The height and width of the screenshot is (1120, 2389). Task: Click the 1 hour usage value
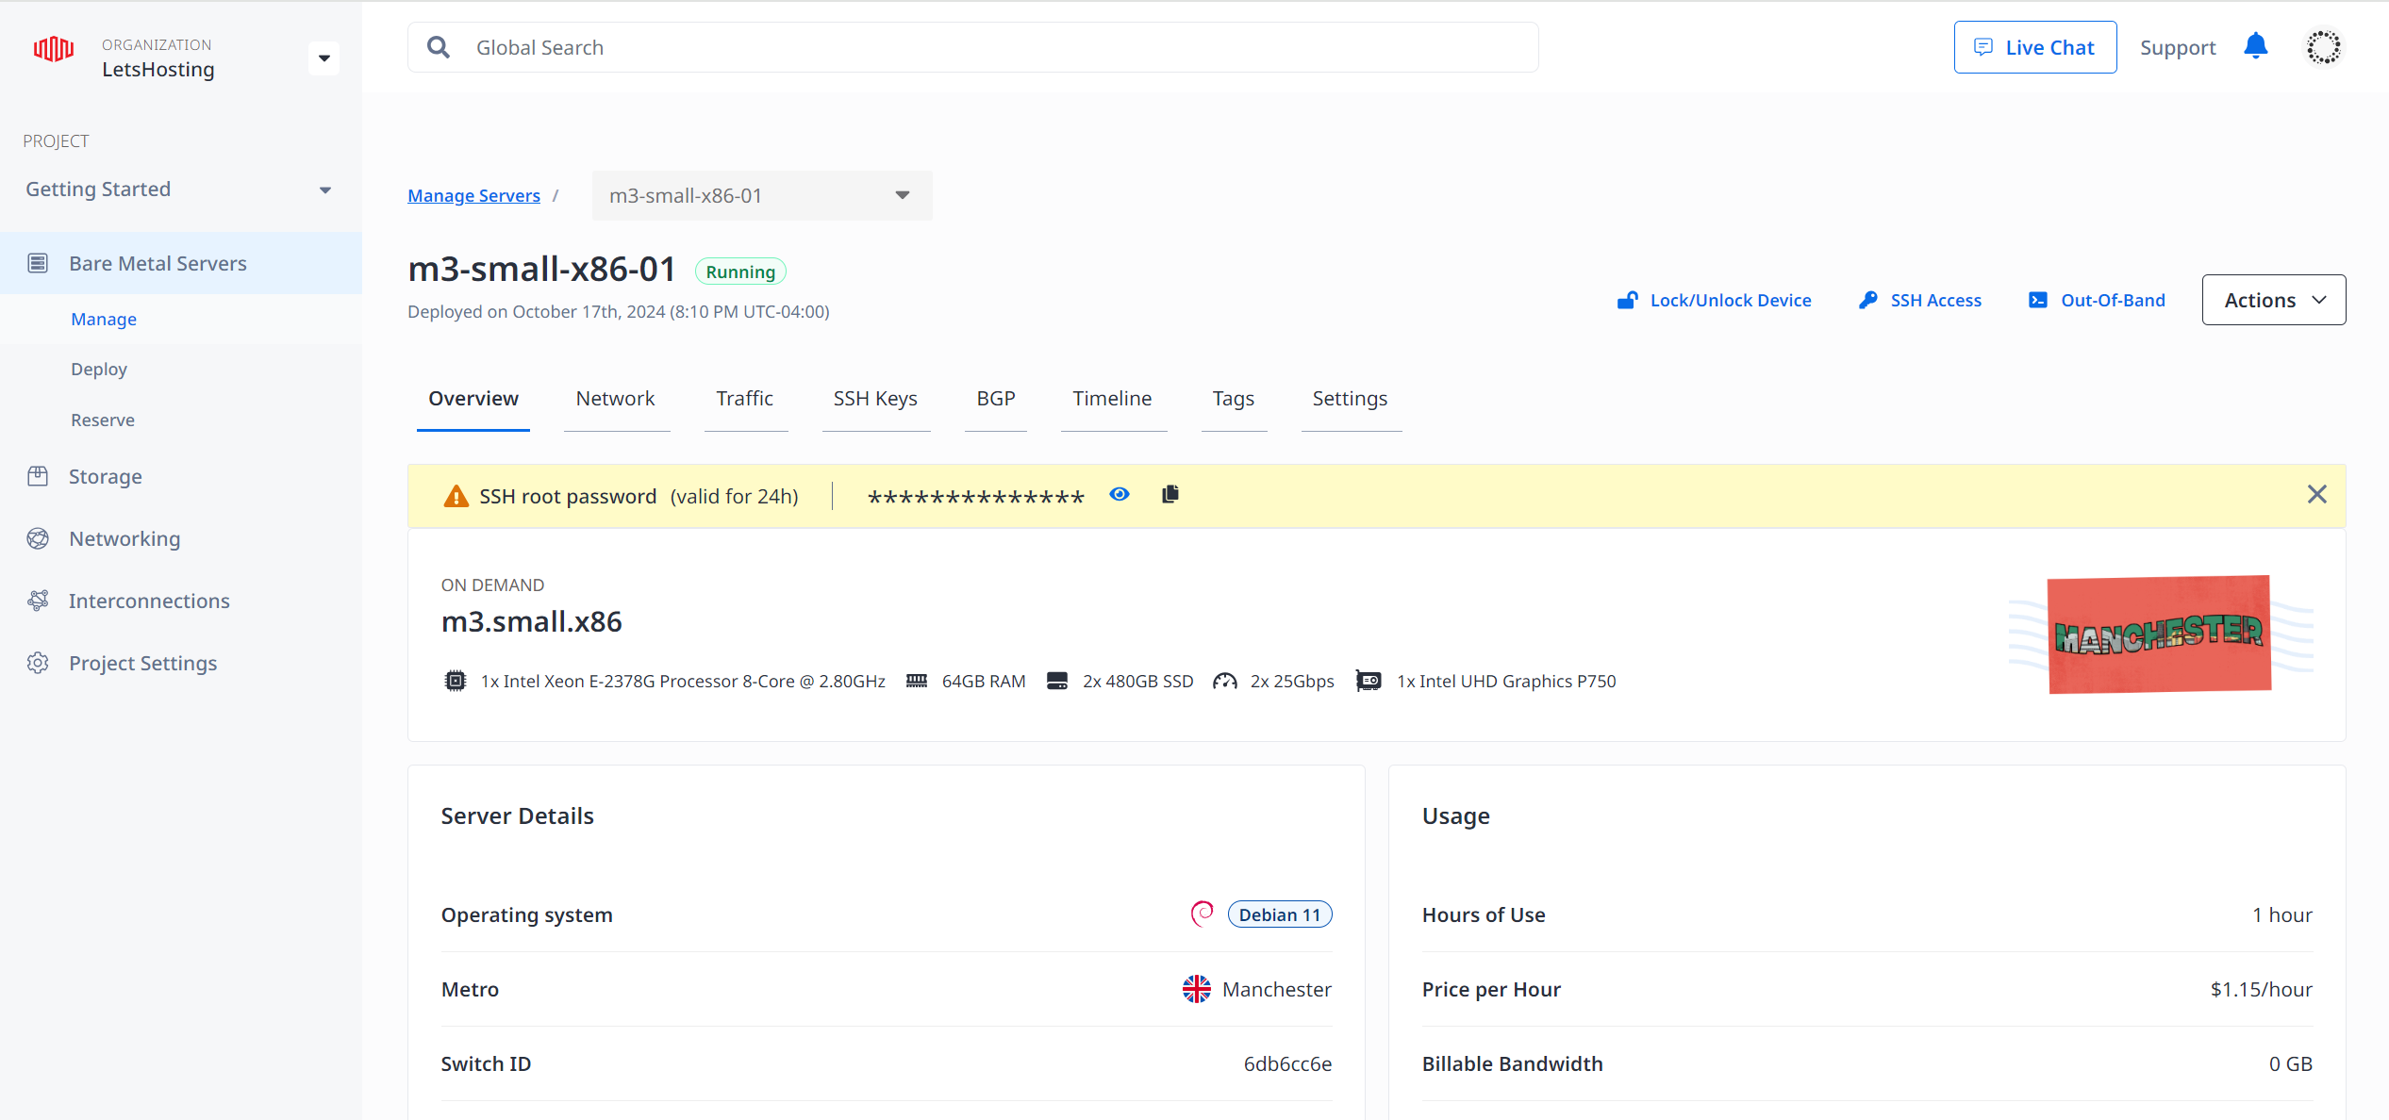point(2282,914)
